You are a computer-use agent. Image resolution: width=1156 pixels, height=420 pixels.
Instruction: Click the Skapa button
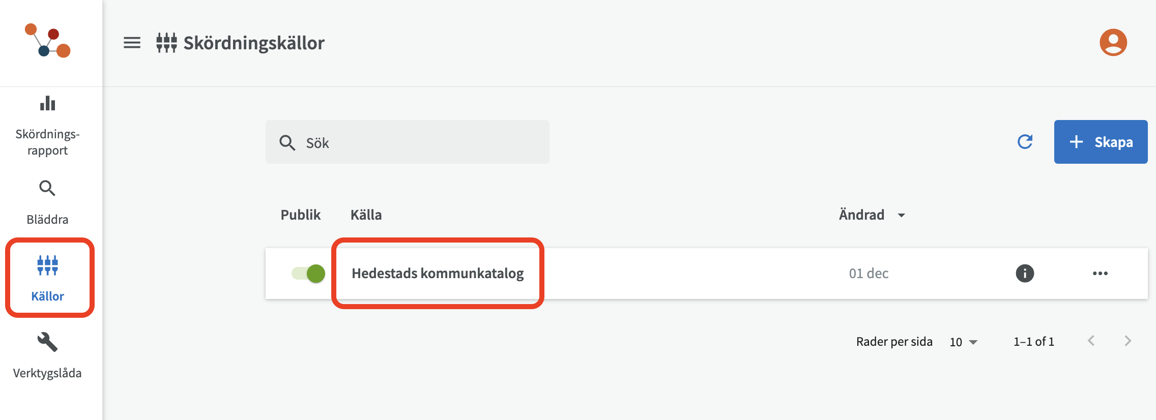[1100, 142]
